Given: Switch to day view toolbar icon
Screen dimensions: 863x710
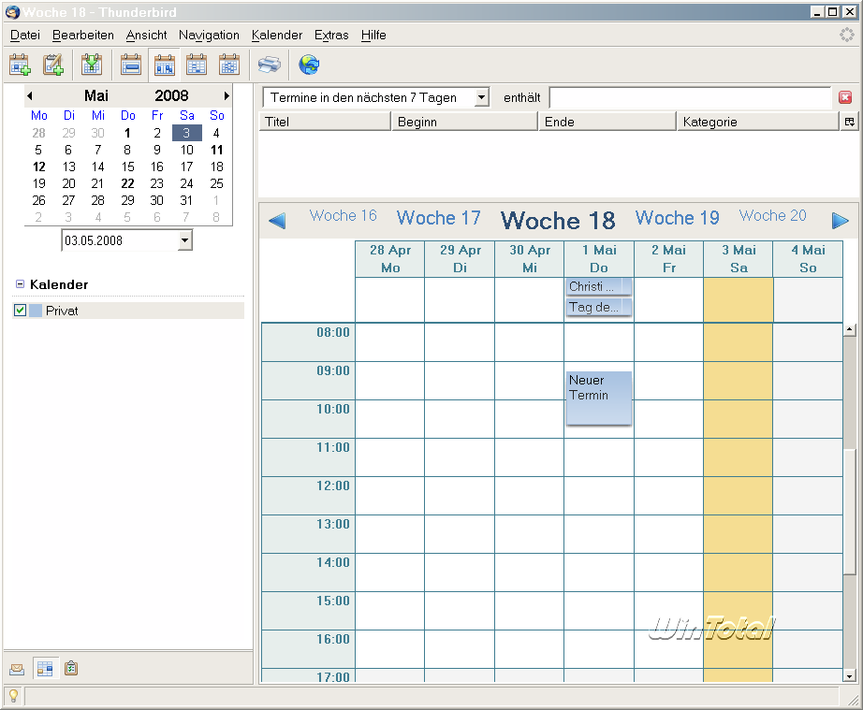Looking at the screenshot, I should (131, 65).
